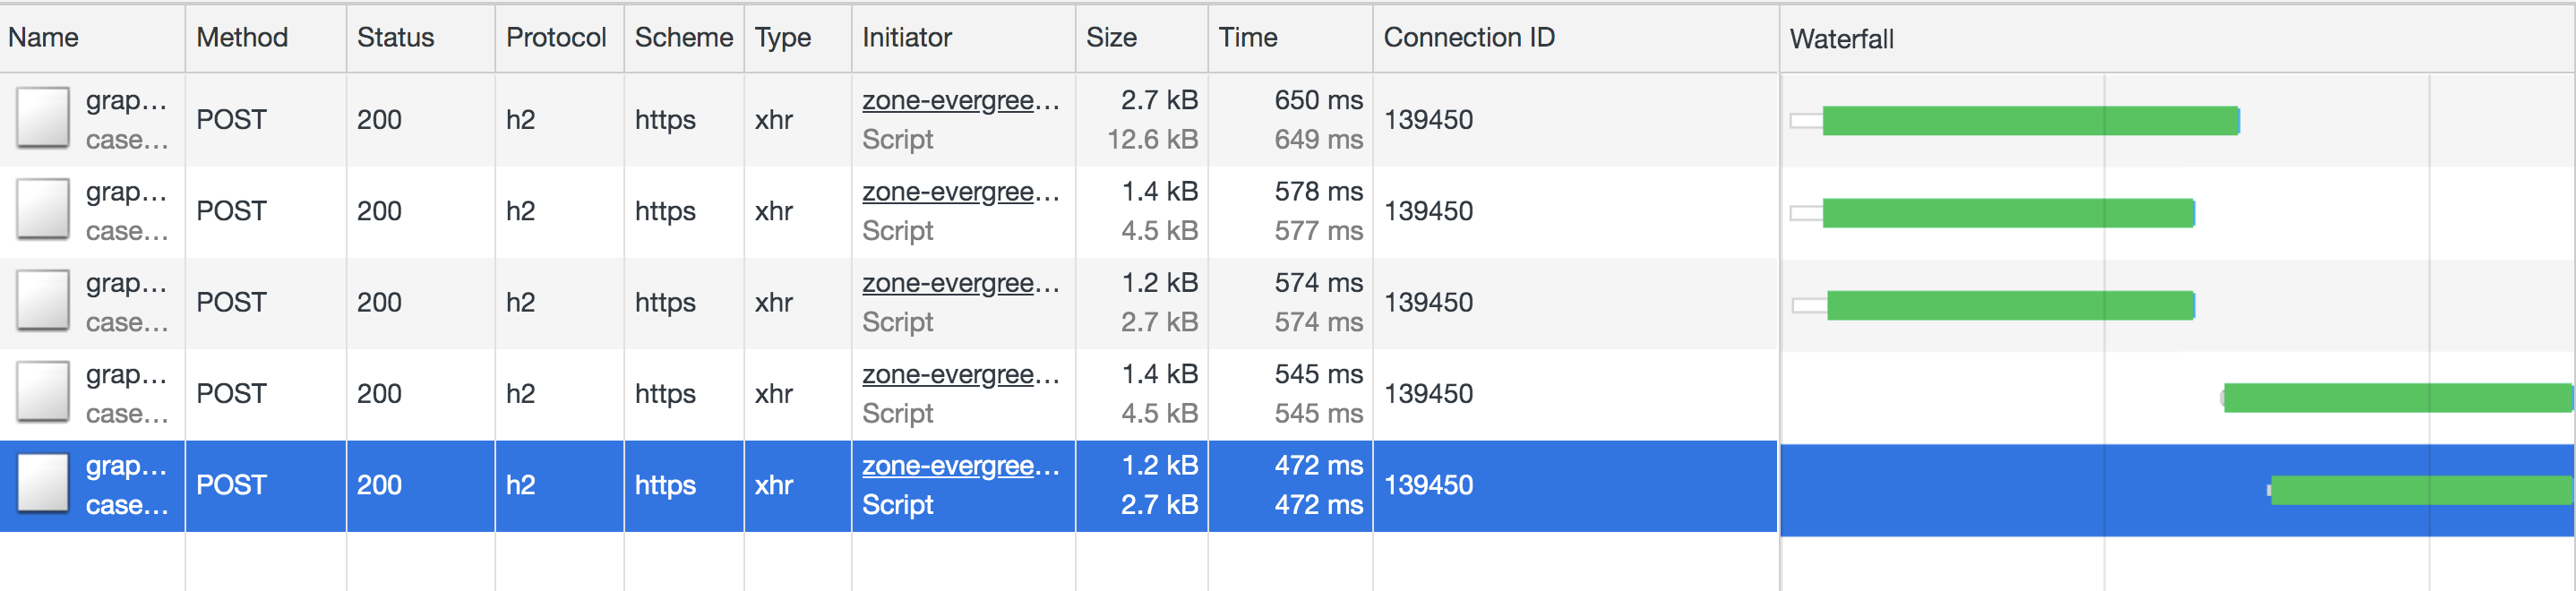This screenshot has height=591, width=2576.
Task: Sort by the Protocol column header
Action: (556, 38)
